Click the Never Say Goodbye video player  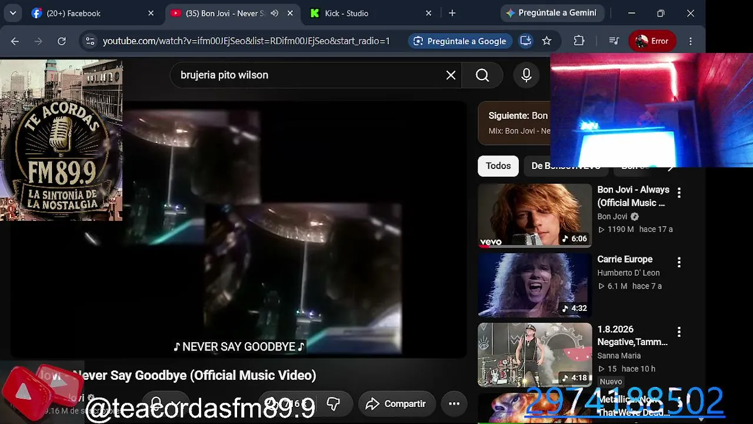(238, 230)
